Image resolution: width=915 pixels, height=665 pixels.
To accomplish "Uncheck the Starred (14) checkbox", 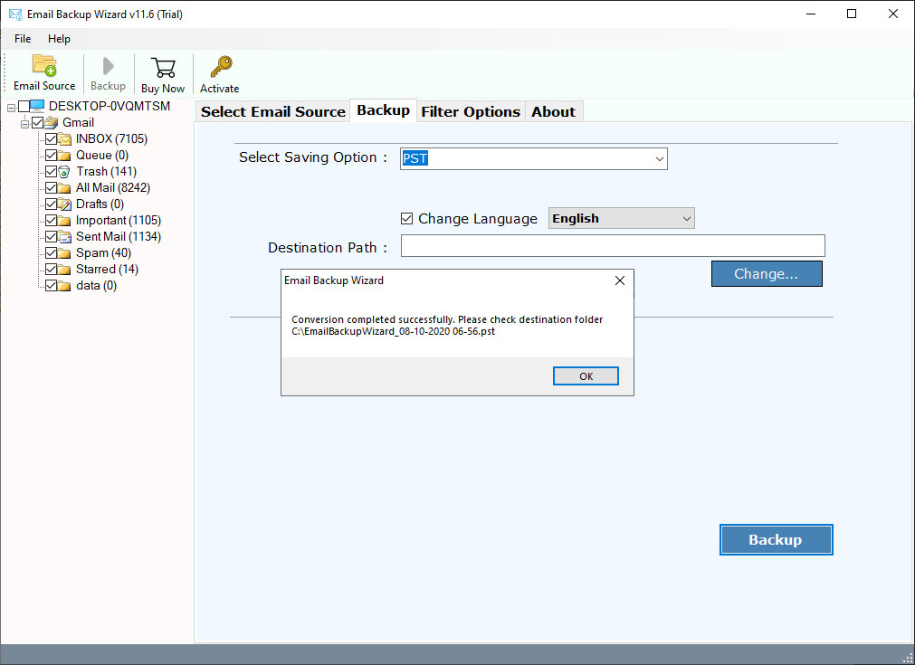I will [52, 270].
